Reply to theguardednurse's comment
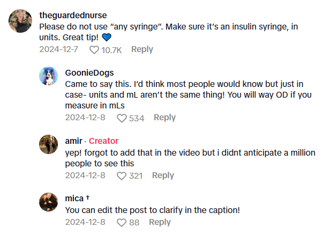This screenshot has height=234, width=331. pyautogui.click(x=142, y=49)
